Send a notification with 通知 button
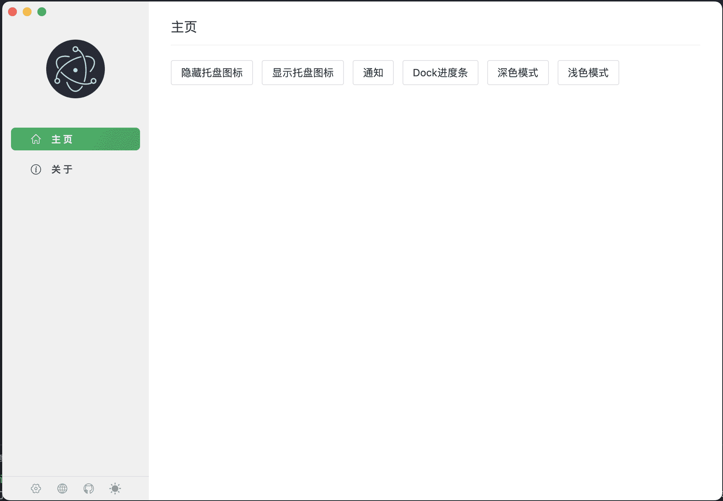Image resolution: width=723 pixels, height=501 pixels. 373,73
